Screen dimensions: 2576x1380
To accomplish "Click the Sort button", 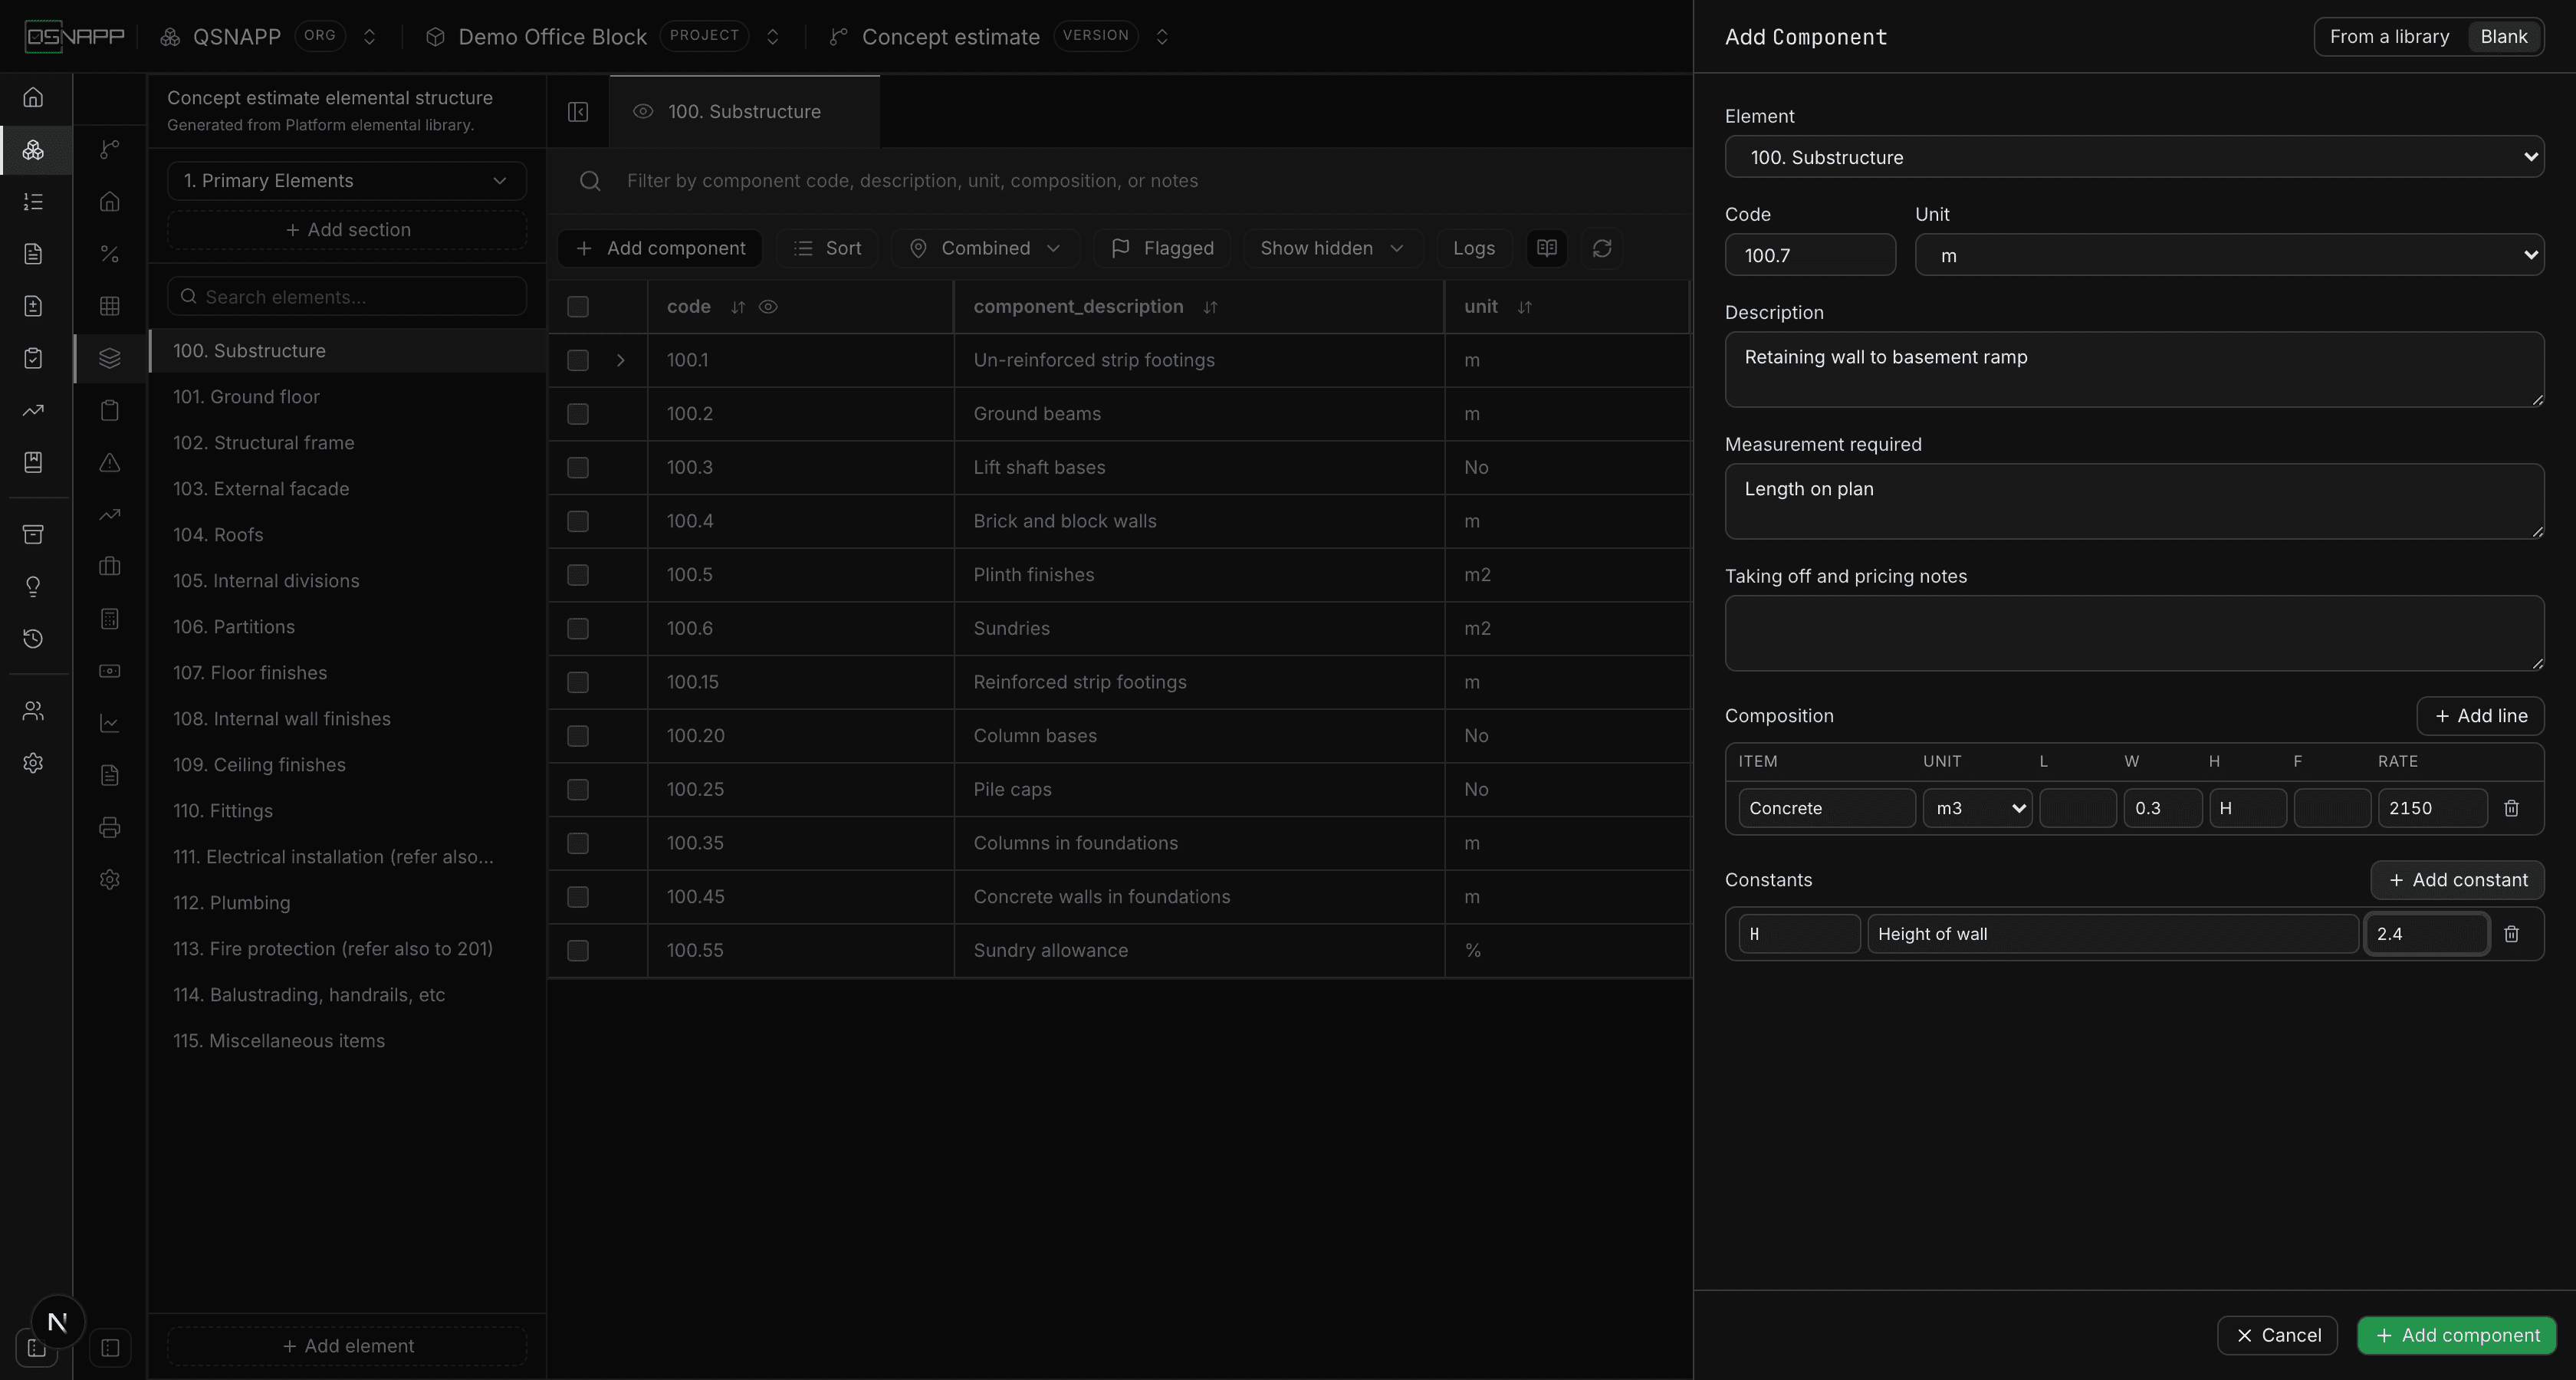I will [827, 248].
